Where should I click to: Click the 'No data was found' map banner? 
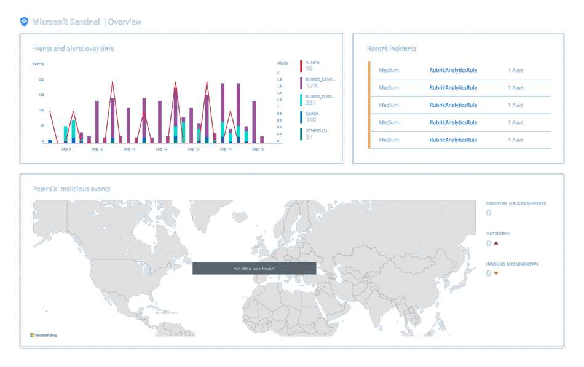254,268
